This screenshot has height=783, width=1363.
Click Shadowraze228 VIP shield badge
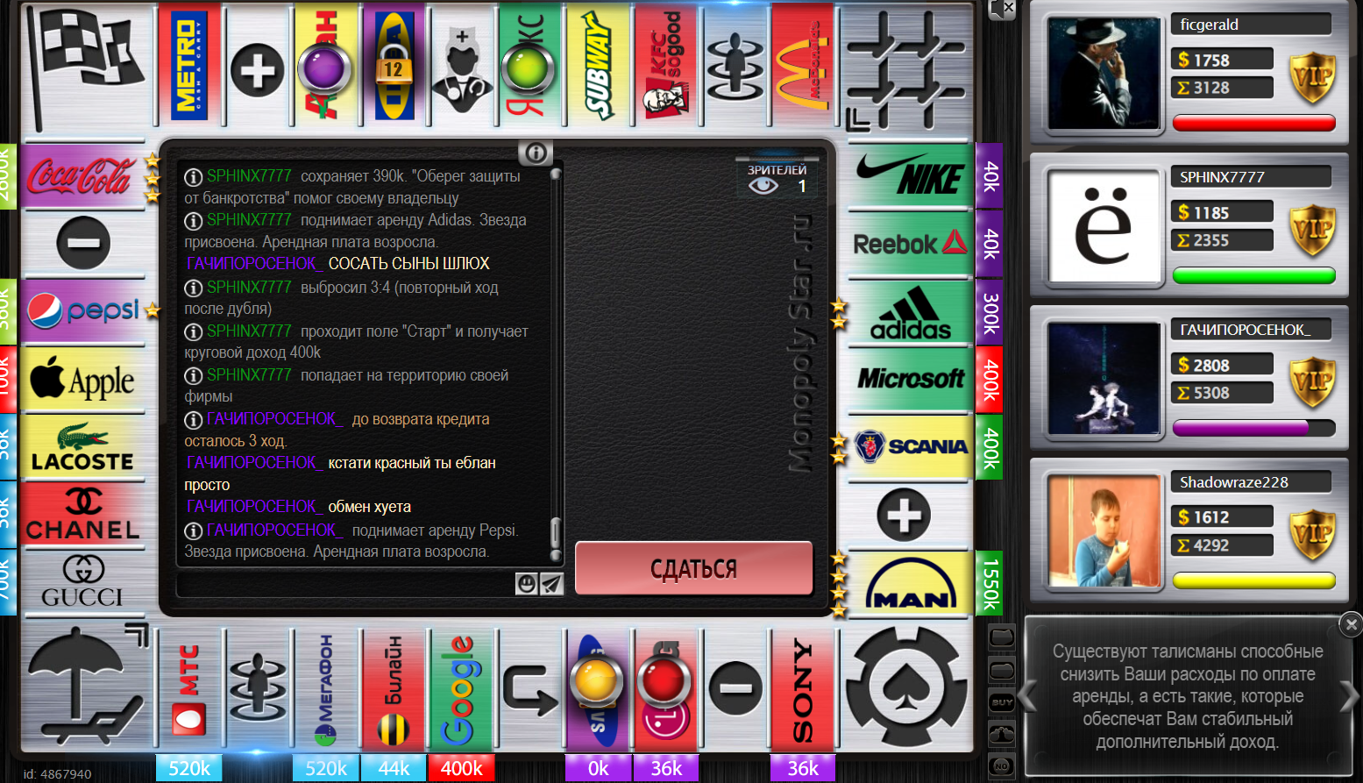1312,535
